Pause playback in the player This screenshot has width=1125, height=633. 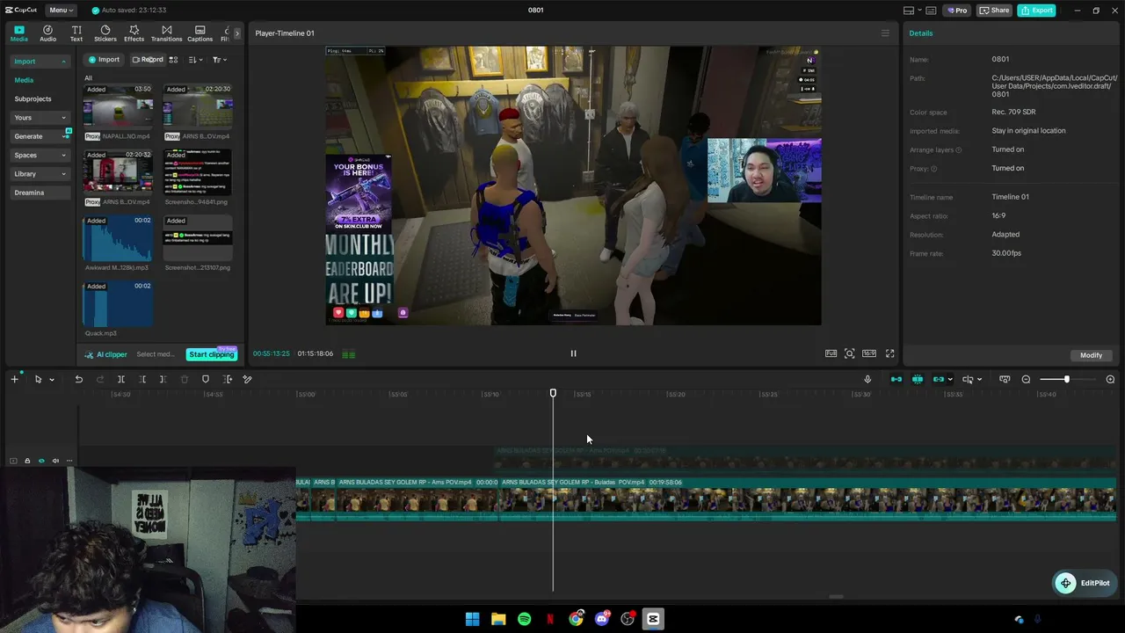tap(573, 353)
